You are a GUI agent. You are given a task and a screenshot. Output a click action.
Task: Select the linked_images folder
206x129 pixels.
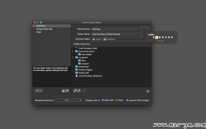(86, 70)
